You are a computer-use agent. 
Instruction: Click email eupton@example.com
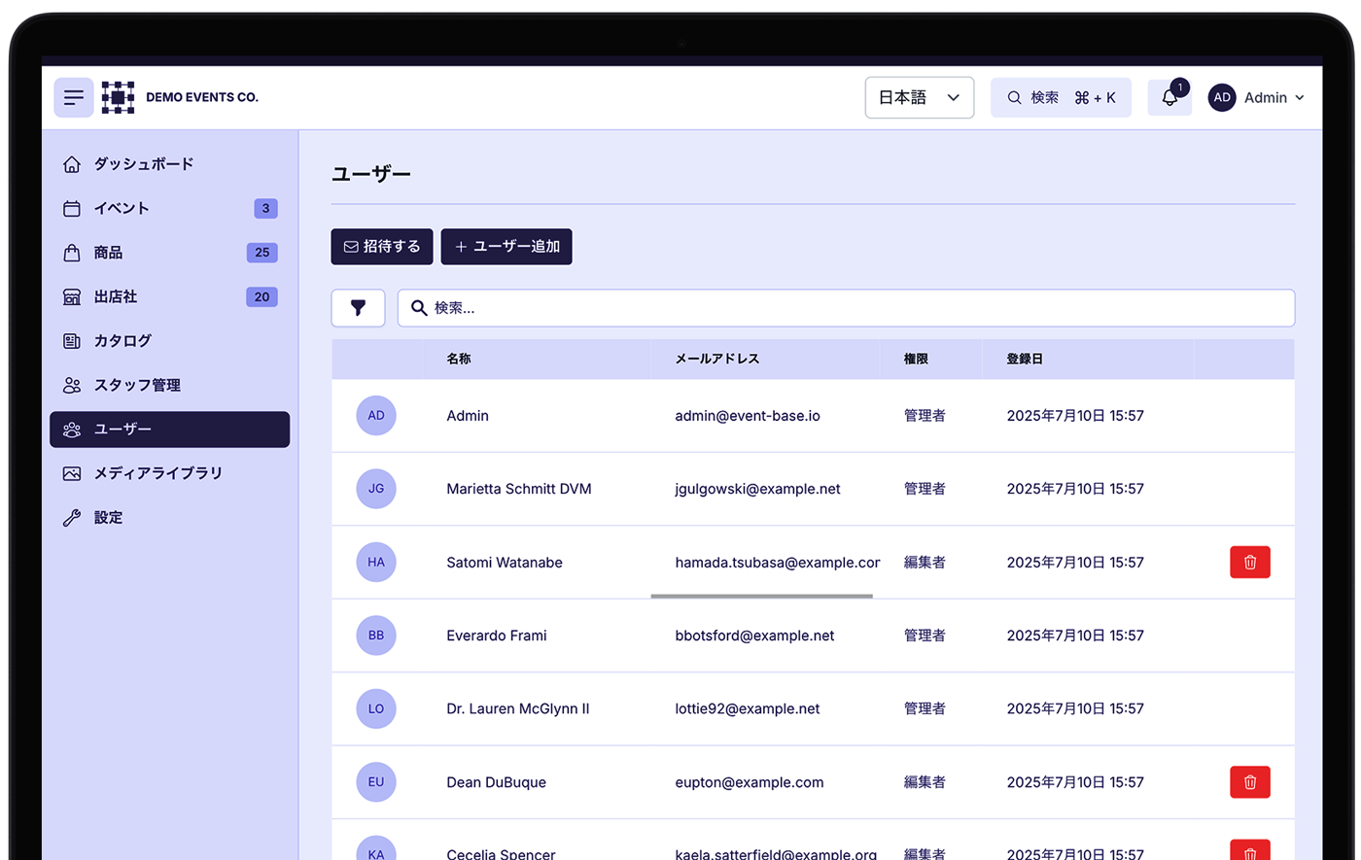(x=750, y=782)
